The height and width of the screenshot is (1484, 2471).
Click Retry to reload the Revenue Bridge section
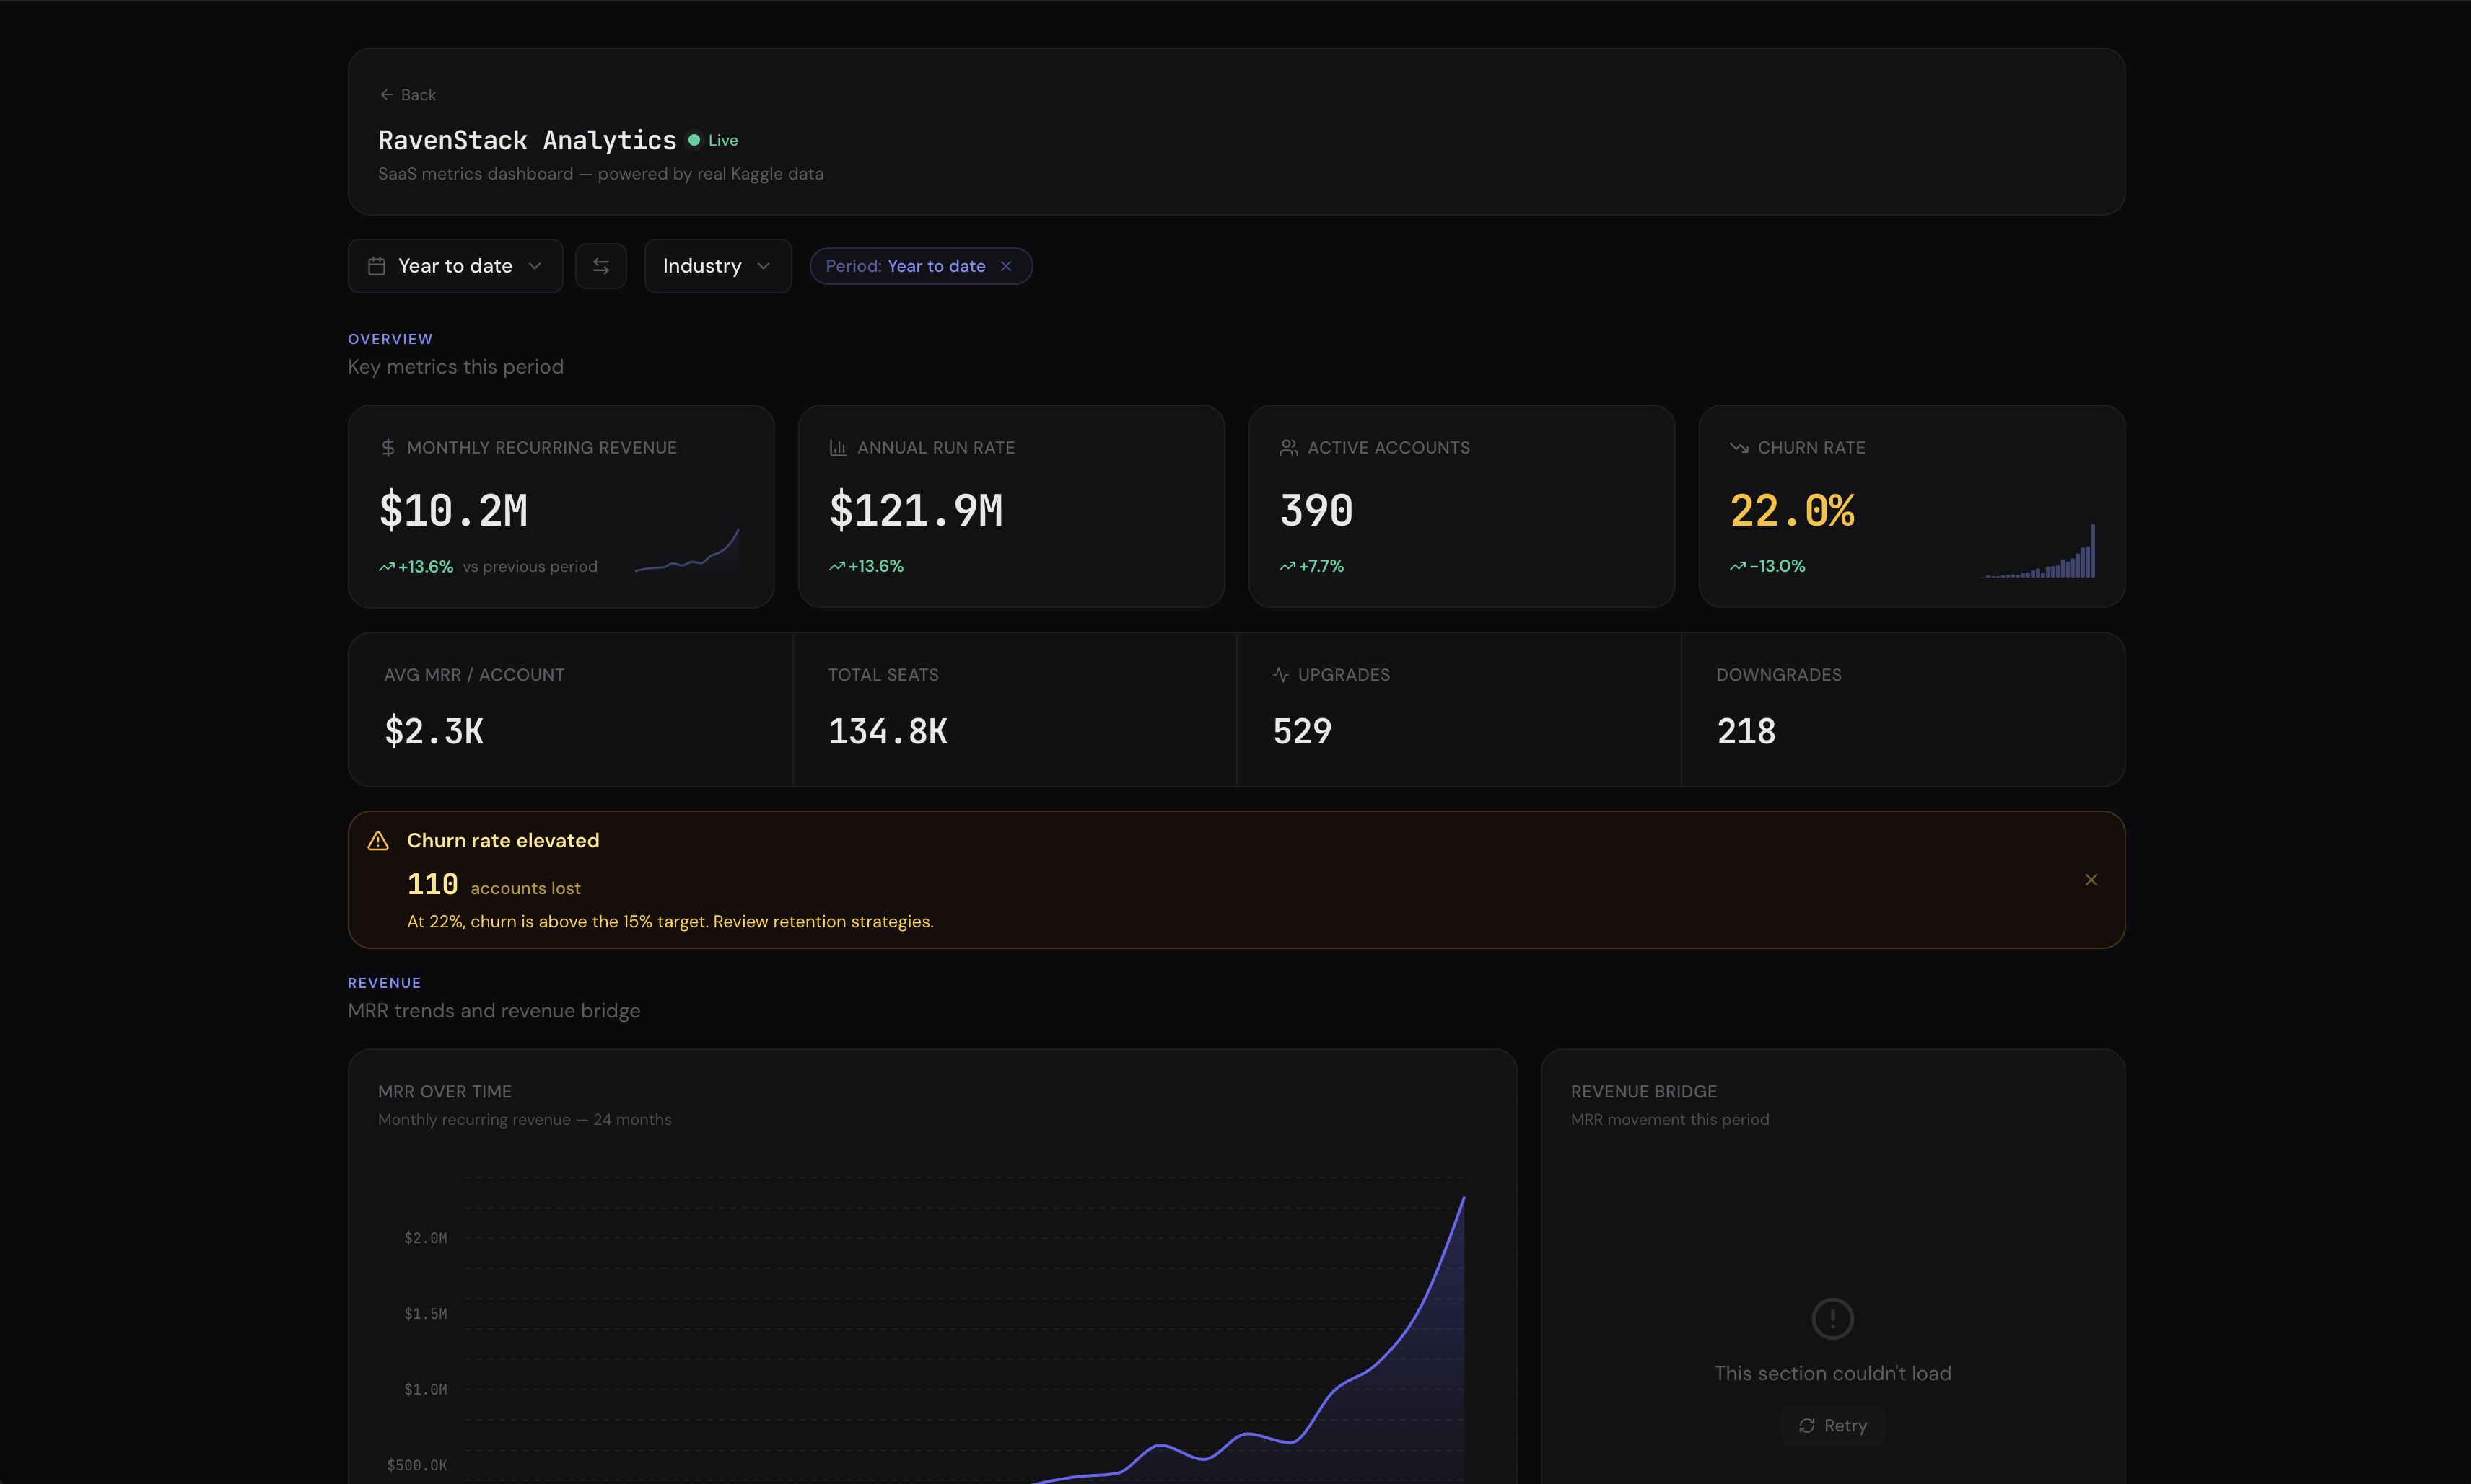tap(1832, 1424)
